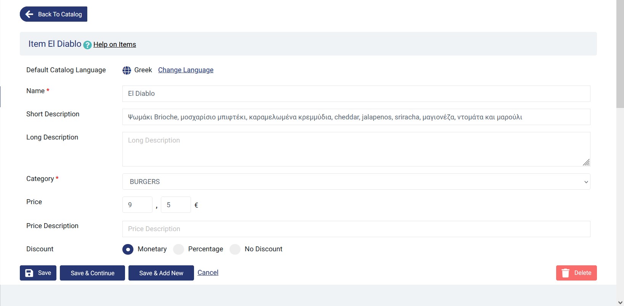Image resolution: width=624 pixels, height=306 pixels.
Task: Click the Price Description input field
Action: pyautogui.click(x=356, y=229)
